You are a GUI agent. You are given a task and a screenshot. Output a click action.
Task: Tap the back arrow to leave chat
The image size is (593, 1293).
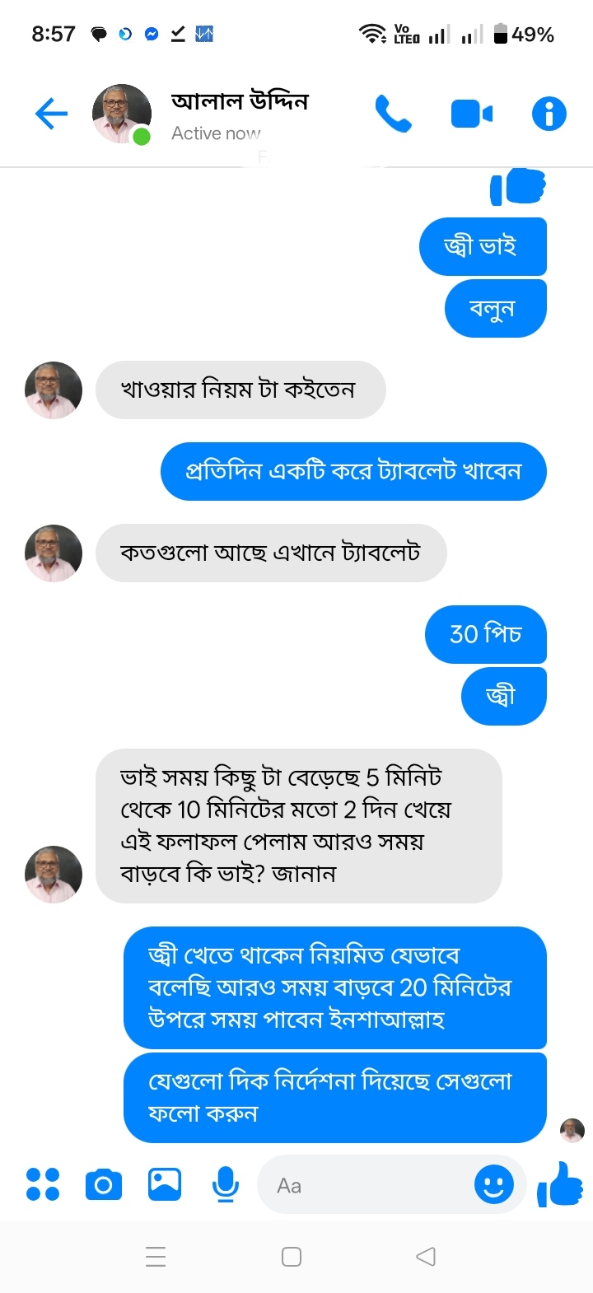pos(51,114)
